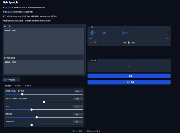Click the 音频 label music note icon
180x133 pixels.
pos(89,27)
